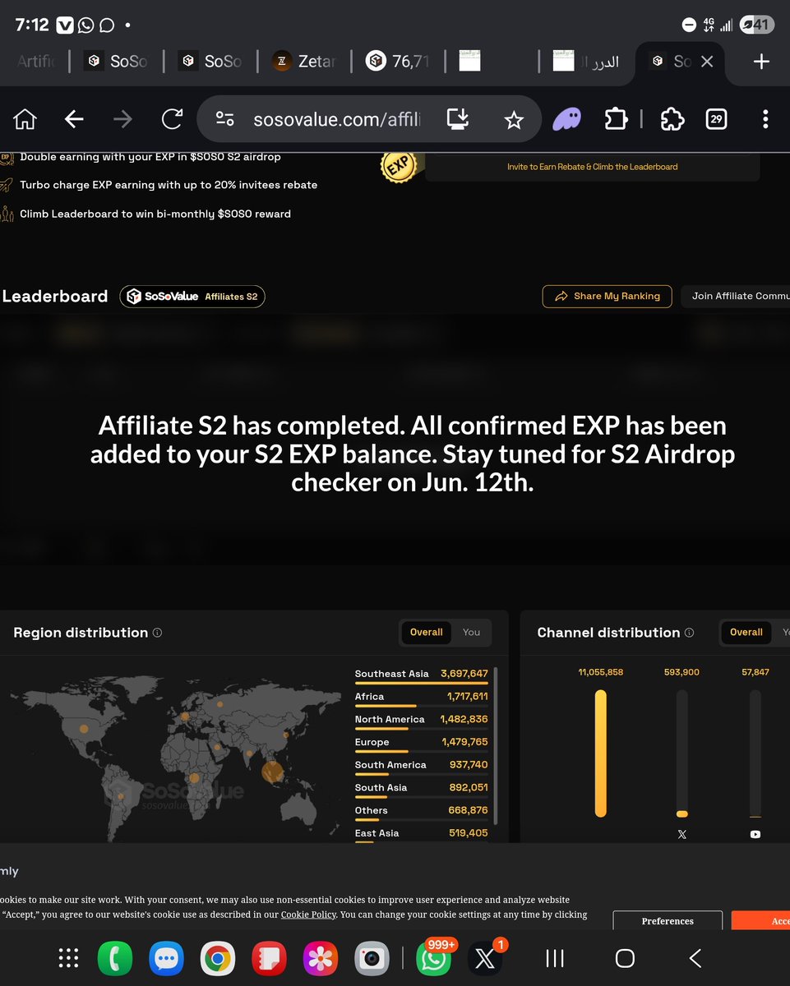Click Share My Ranking button
This screenshot has height=986, width=790.
(x=607, y=296)
